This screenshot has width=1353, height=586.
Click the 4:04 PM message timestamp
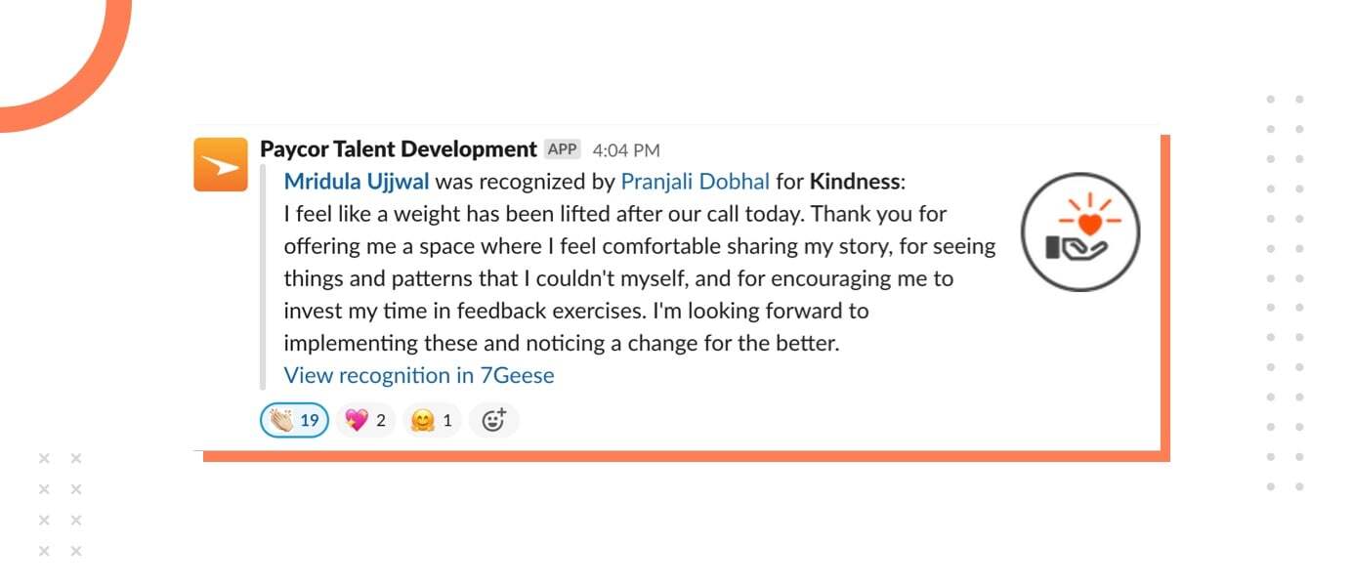(x=626, y=150)
